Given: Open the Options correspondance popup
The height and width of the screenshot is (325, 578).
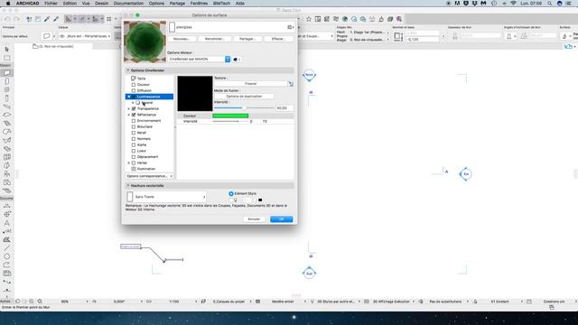Looking at the screenshot, I should (149, 176).
